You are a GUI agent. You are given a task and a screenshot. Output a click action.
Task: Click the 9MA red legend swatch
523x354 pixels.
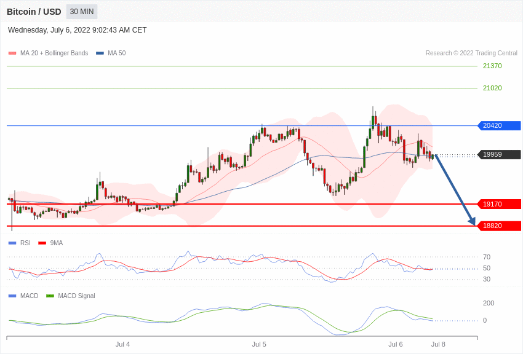tap(42, 243)
